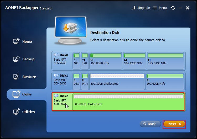Choose the 302.39GB Unallocated region on Disk1
This screenshot has width=197, height=139.
point(117,81)
